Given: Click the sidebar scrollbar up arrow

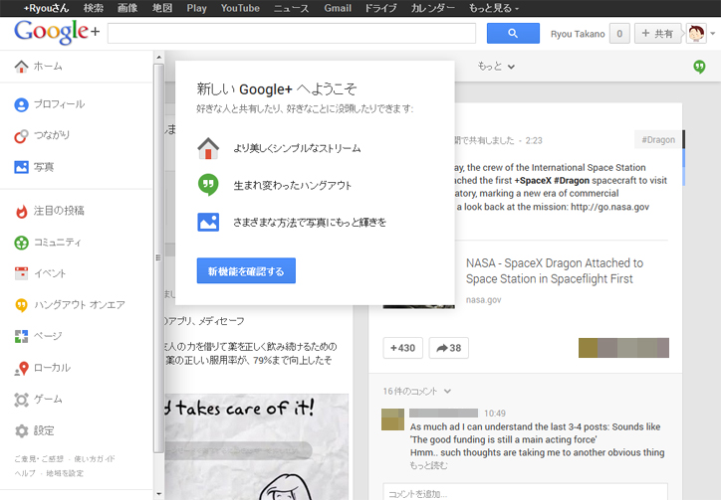Looking at the screenshot, I should pos(158,58).
